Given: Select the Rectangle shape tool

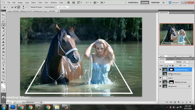Looking at the screenshot, I should click(3, 72).
